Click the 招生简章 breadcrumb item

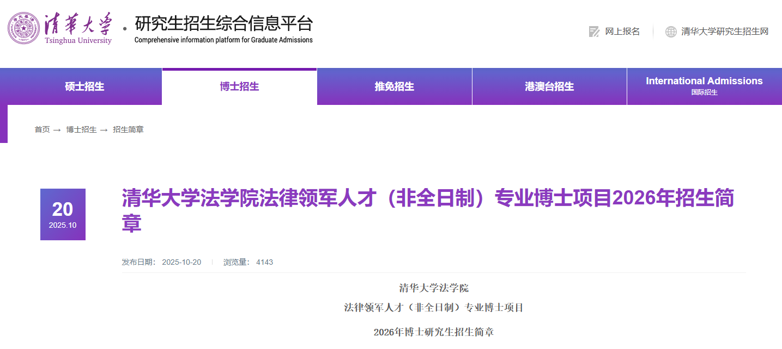(128, 129)
